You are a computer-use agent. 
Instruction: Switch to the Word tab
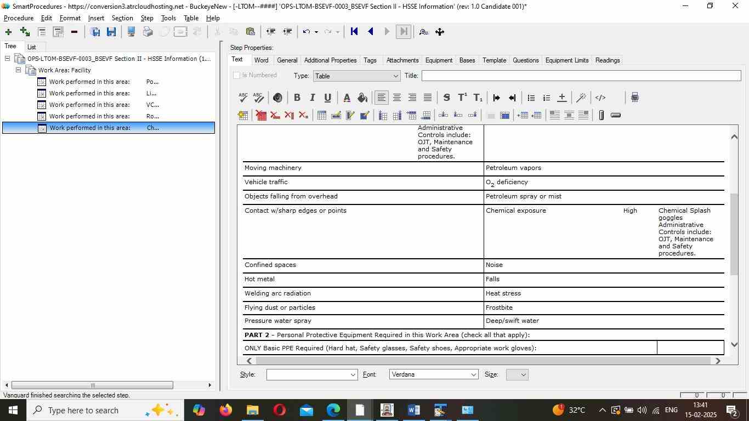tap(262, 60)
